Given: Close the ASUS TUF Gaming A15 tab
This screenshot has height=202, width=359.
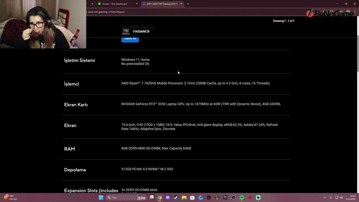Looking at the screenshot, I should (x=181, y=4).
